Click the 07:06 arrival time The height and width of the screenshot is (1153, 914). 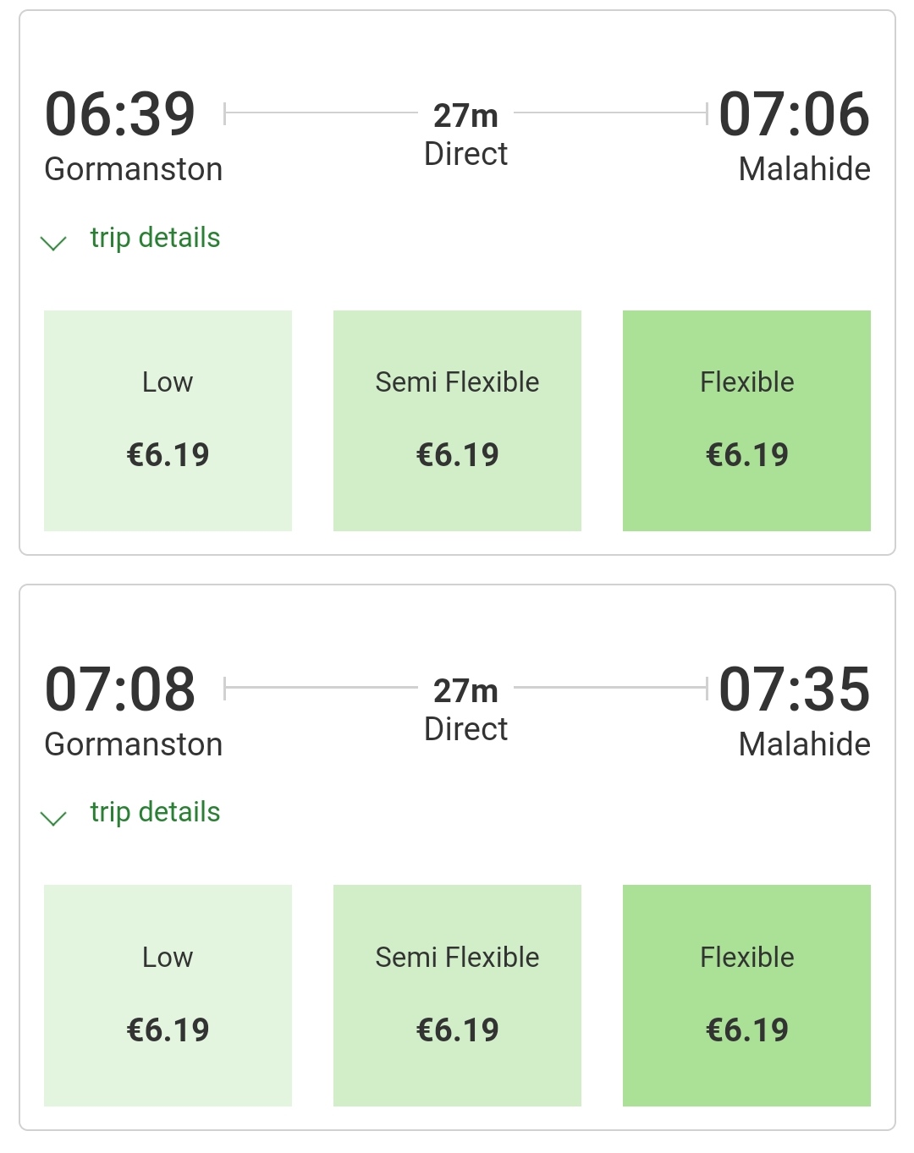(x=794, y=114)
